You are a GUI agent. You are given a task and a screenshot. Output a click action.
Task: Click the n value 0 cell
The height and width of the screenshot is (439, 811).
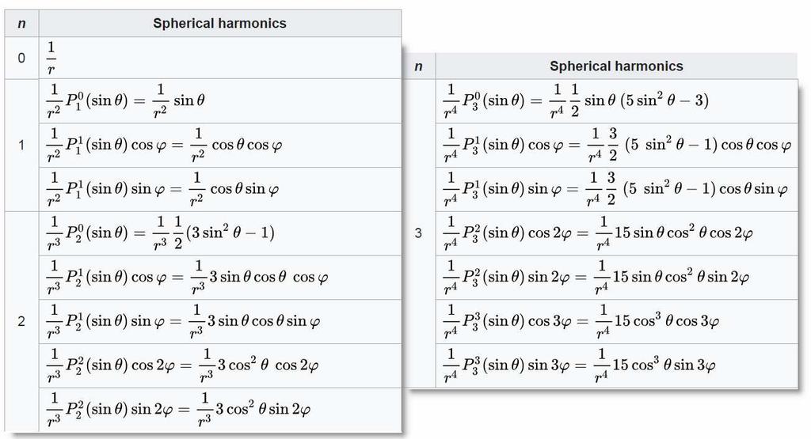(21, 58)
